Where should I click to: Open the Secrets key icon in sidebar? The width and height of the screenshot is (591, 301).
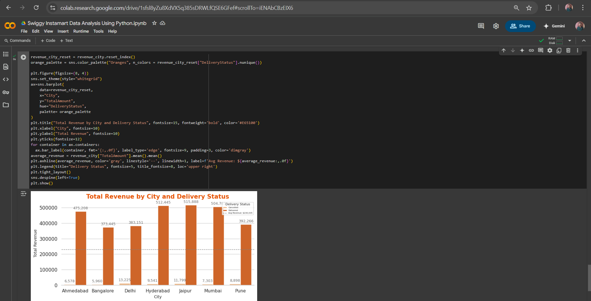(x=6, y=92)
